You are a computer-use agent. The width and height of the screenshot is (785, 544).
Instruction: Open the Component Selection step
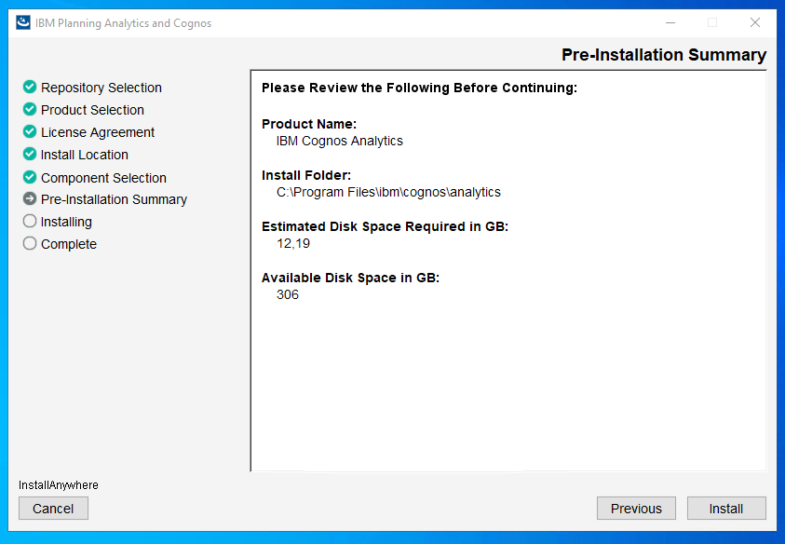(x=103, y=177)
